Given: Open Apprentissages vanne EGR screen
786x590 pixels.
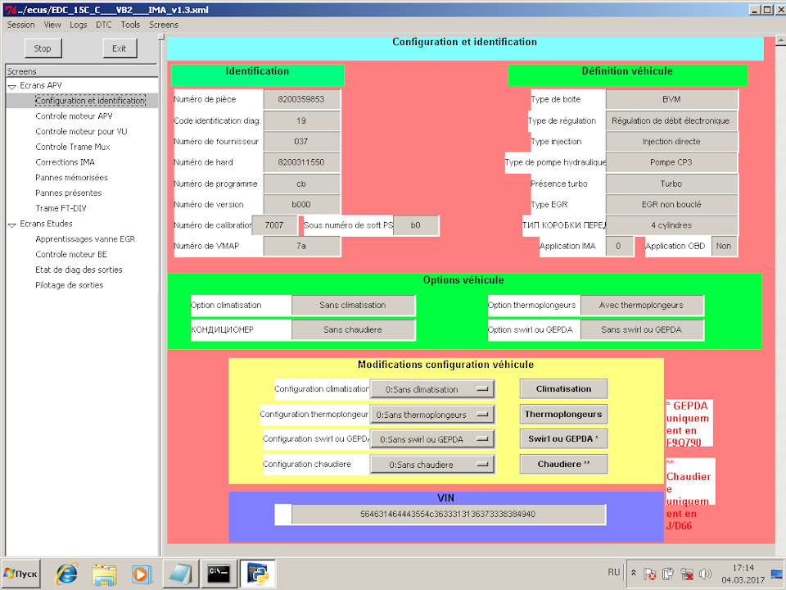Looking at the screenshot, I should 85,238.
